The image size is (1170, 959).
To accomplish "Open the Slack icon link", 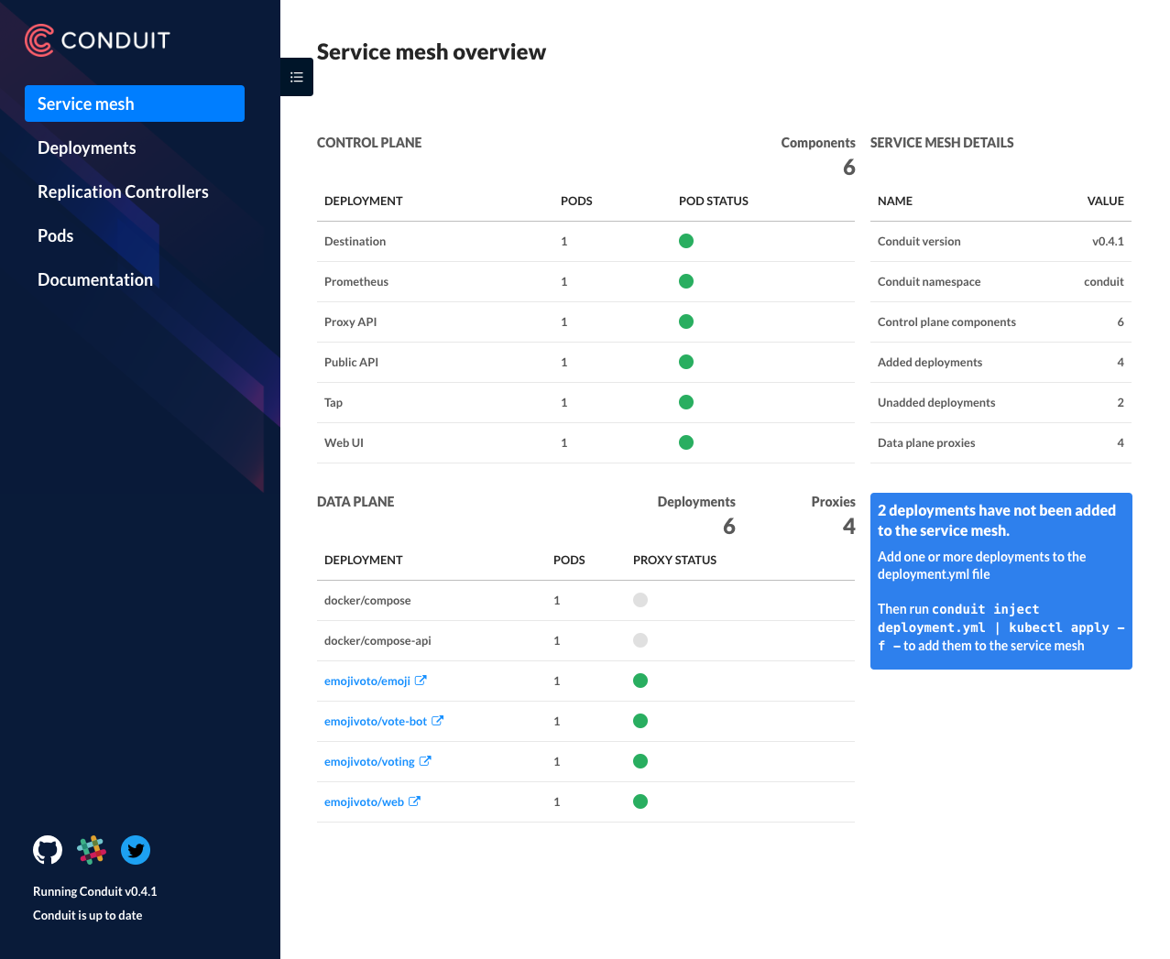I will (92, 850).
